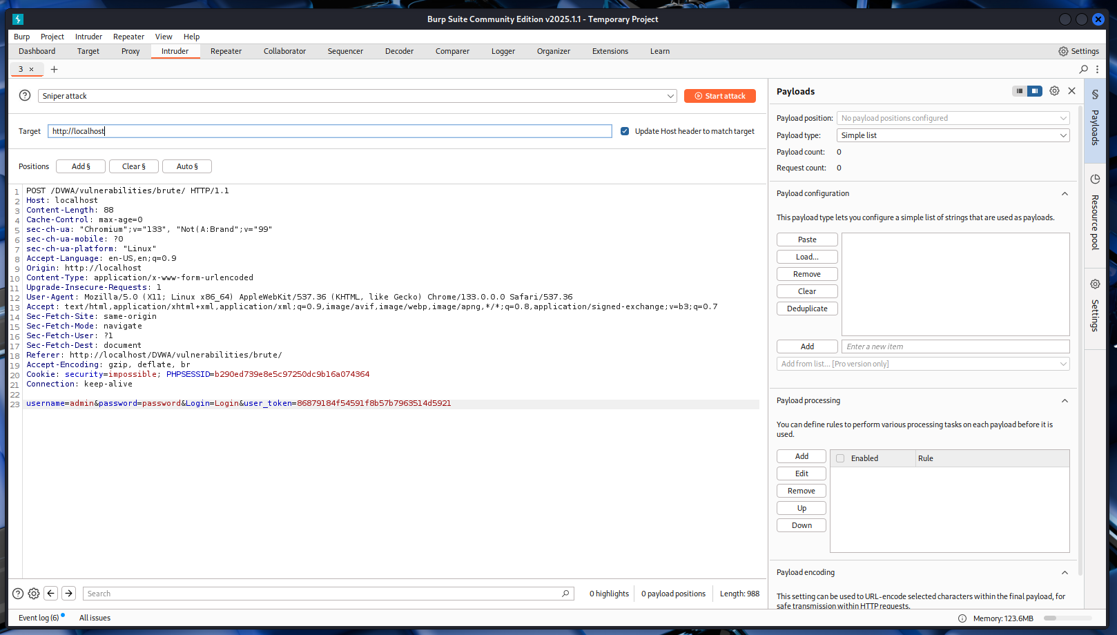Switch to the Repeater tab

[x=226, y=51]
